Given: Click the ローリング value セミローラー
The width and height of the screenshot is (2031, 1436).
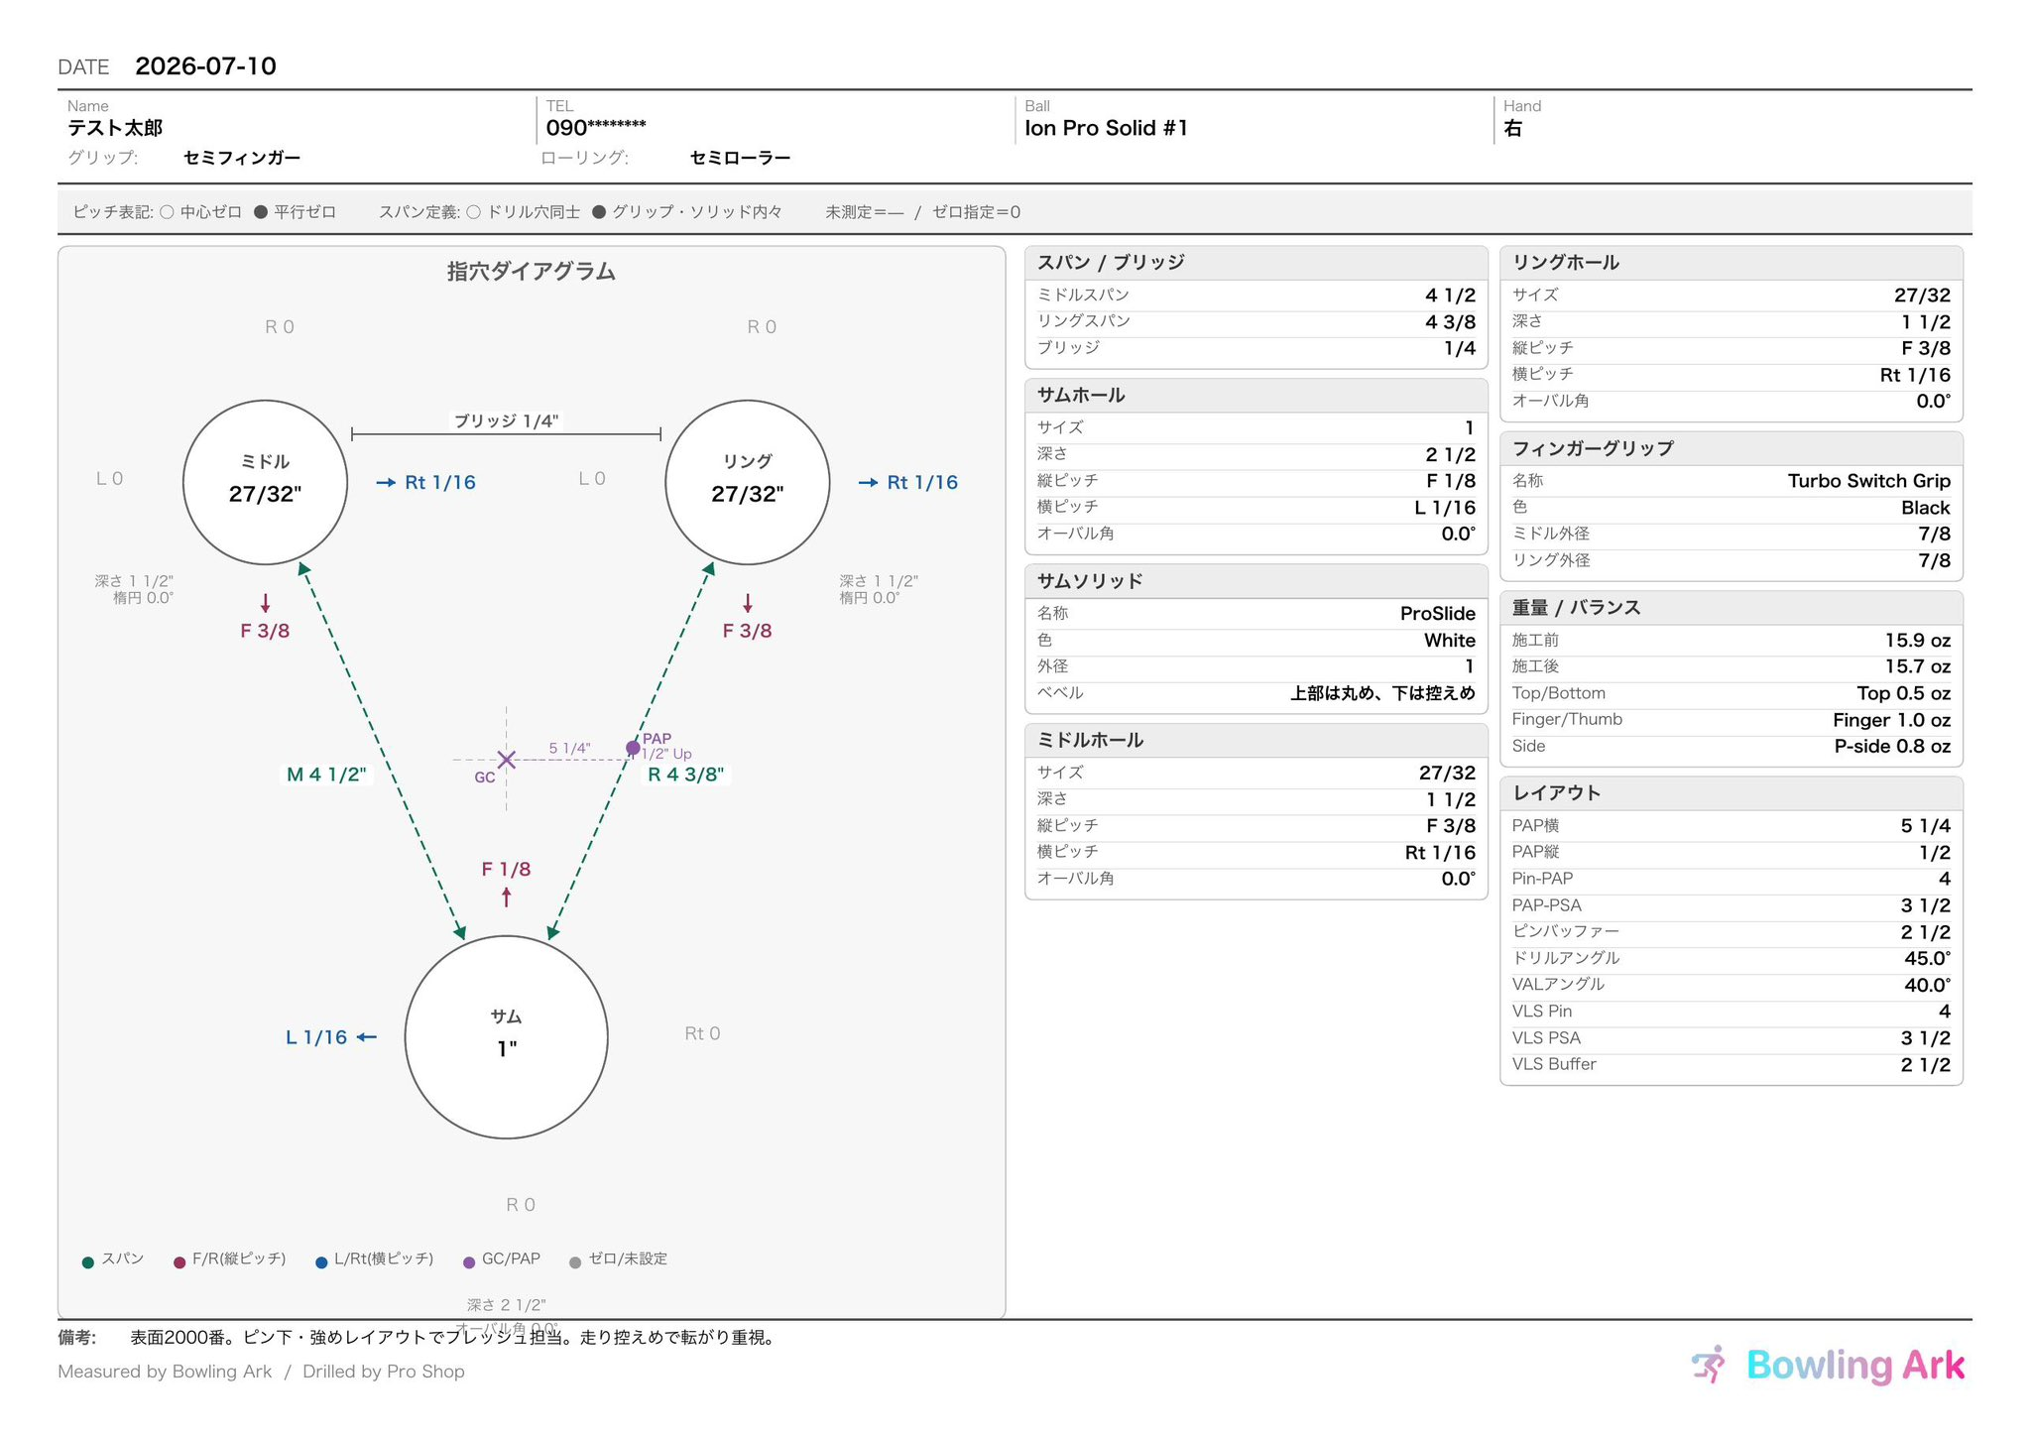Looking at the screenshot, I should pyautogui.click(x=740, y=158).
